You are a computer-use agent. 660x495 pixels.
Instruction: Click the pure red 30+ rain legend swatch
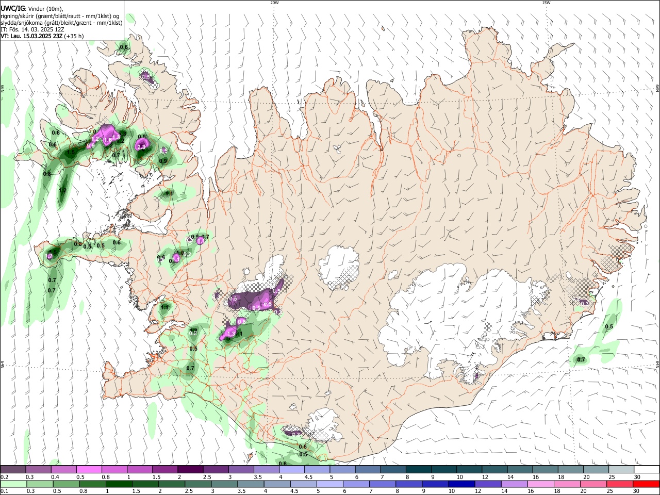point(647,484)
